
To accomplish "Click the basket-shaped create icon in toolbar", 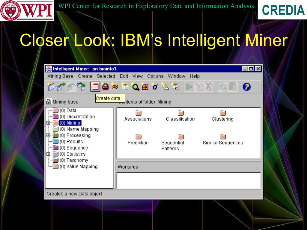I will click(x=105, y=87).
